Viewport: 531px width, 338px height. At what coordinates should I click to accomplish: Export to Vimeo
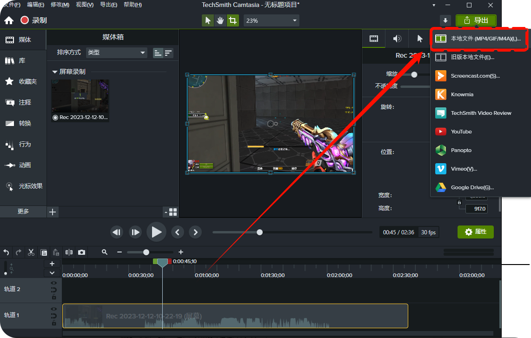point(480,169)
